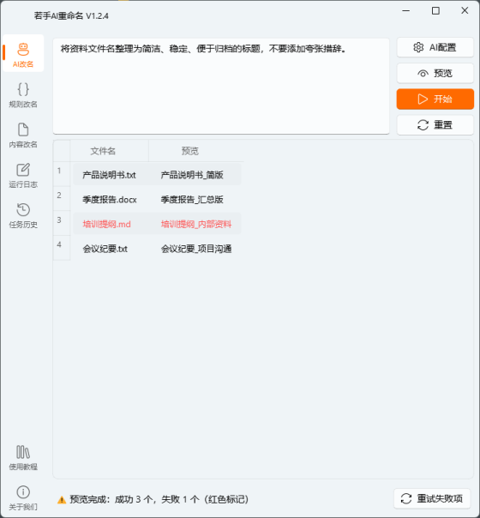The width and height of the screenshot is (480, 518).
Task: Switch to 规则改名 sidebar tab
Action: coord(23,95)
